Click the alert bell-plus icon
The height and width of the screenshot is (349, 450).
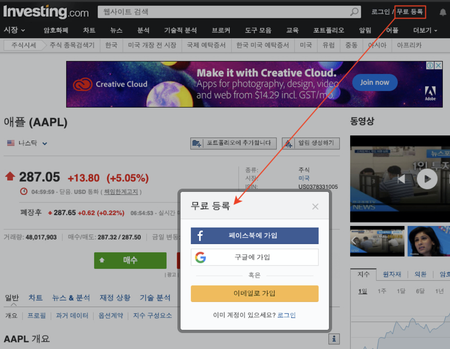(x=288, y=143)
